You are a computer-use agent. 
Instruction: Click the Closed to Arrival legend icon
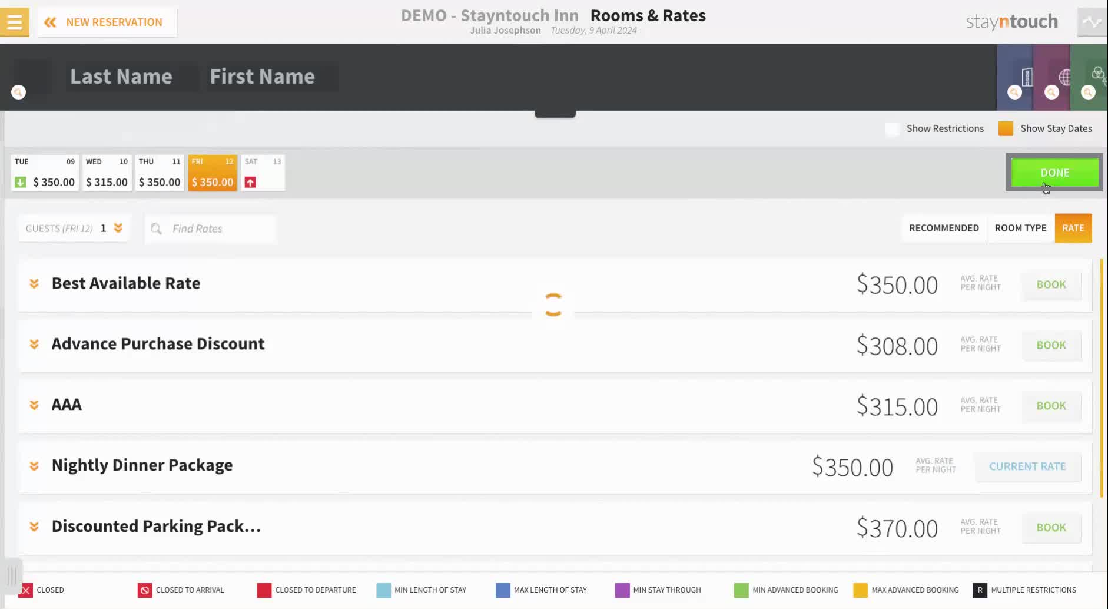tap(145, 590)
